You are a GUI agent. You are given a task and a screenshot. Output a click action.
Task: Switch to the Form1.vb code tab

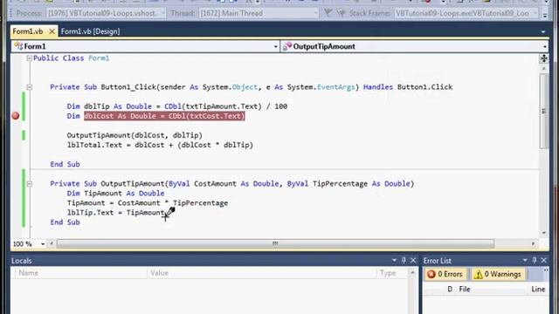click(x=28, y=31)
